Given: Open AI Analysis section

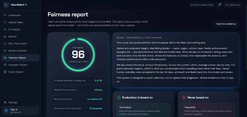Looking at the screenshot, I should [x=21, y=29].
